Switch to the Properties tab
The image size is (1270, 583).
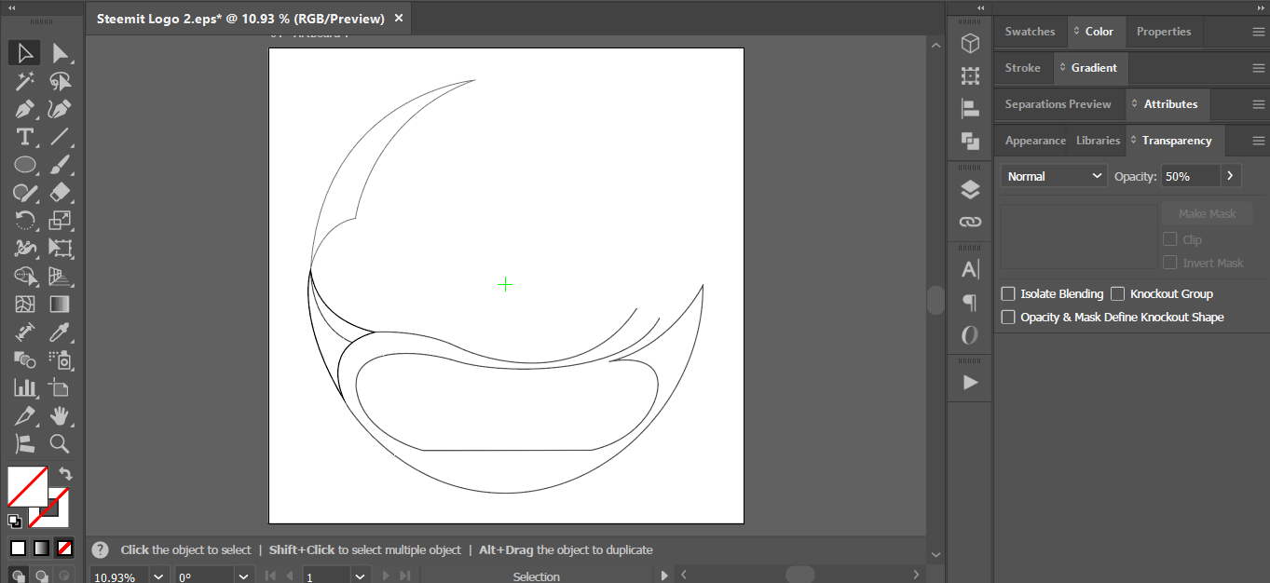point(1164,32)
